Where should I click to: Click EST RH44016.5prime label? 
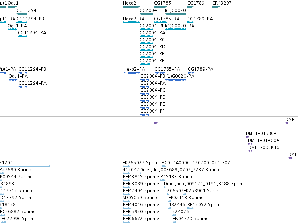click(x=141, y=205)
